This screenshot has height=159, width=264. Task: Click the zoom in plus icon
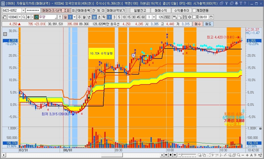(x=247, y=155)
